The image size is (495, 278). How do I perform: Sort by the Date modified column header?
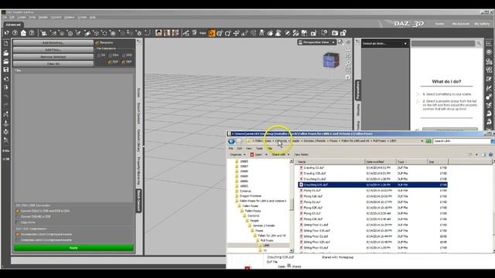(x=381, y=161)
